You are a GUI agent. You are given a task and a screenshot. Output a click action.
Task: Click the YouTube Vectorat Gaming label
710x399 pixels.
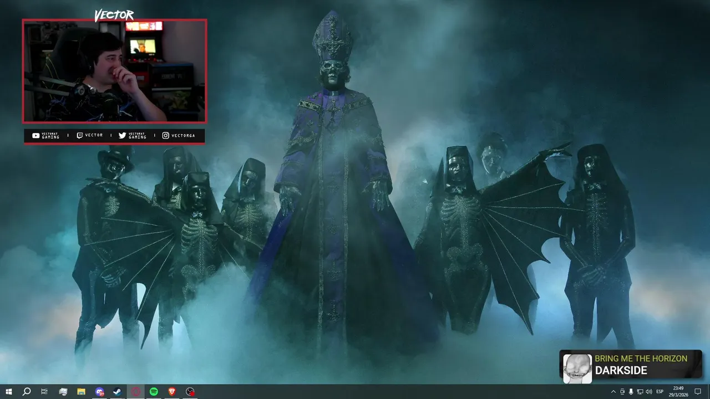pos(46,135)
